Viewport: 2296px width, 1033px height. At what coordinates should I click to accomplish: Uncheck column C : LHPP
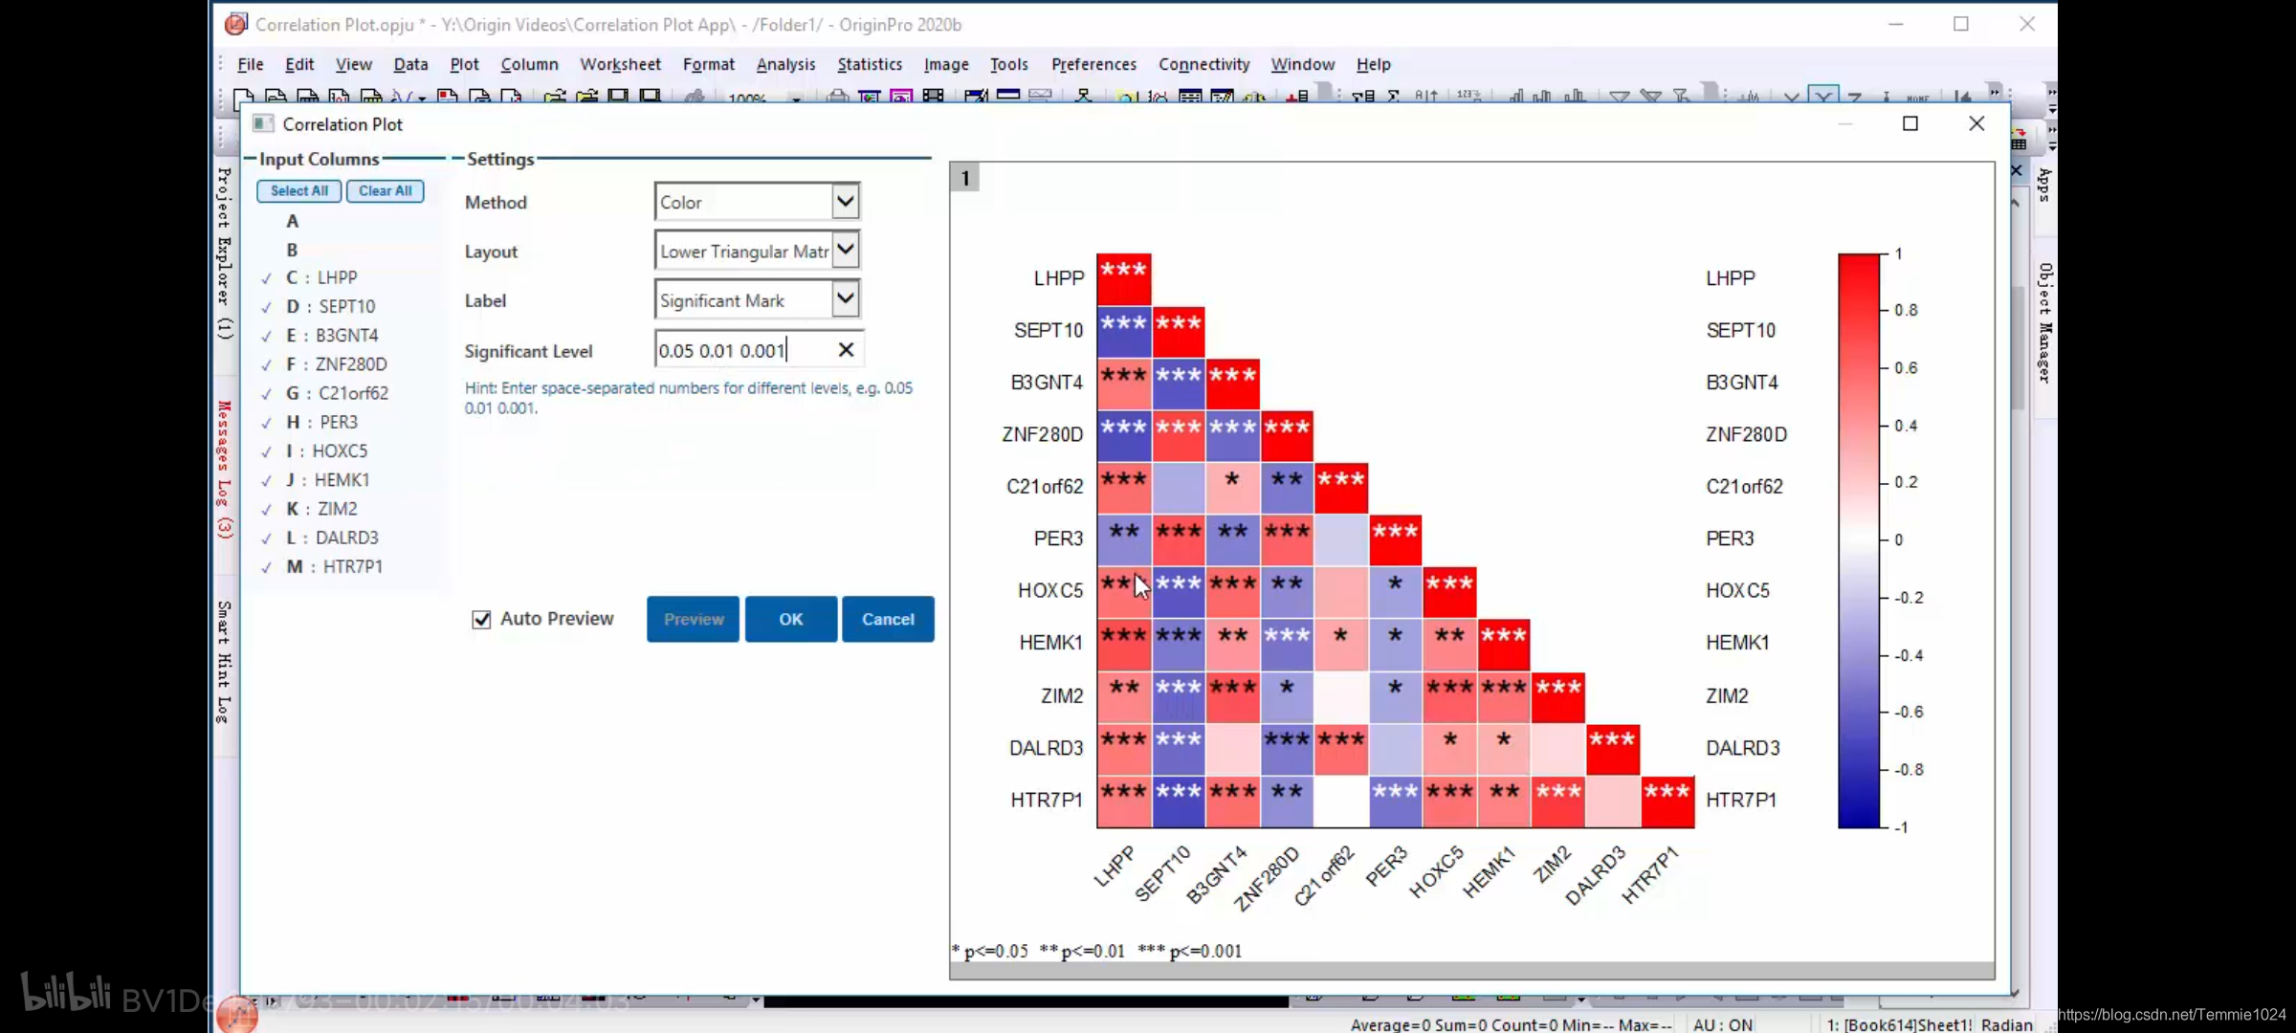point(267,278)
